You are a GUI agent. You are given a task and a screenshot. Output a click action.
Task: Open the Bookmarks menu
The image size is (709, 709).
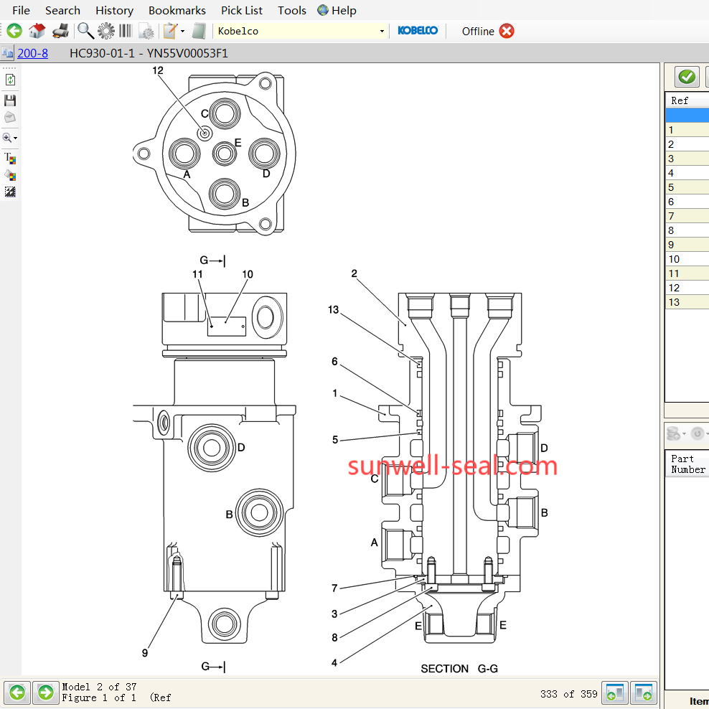point(177,10)
